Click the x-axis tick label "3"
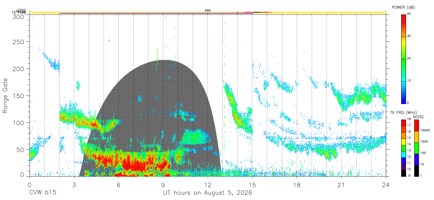 (74, 185)
